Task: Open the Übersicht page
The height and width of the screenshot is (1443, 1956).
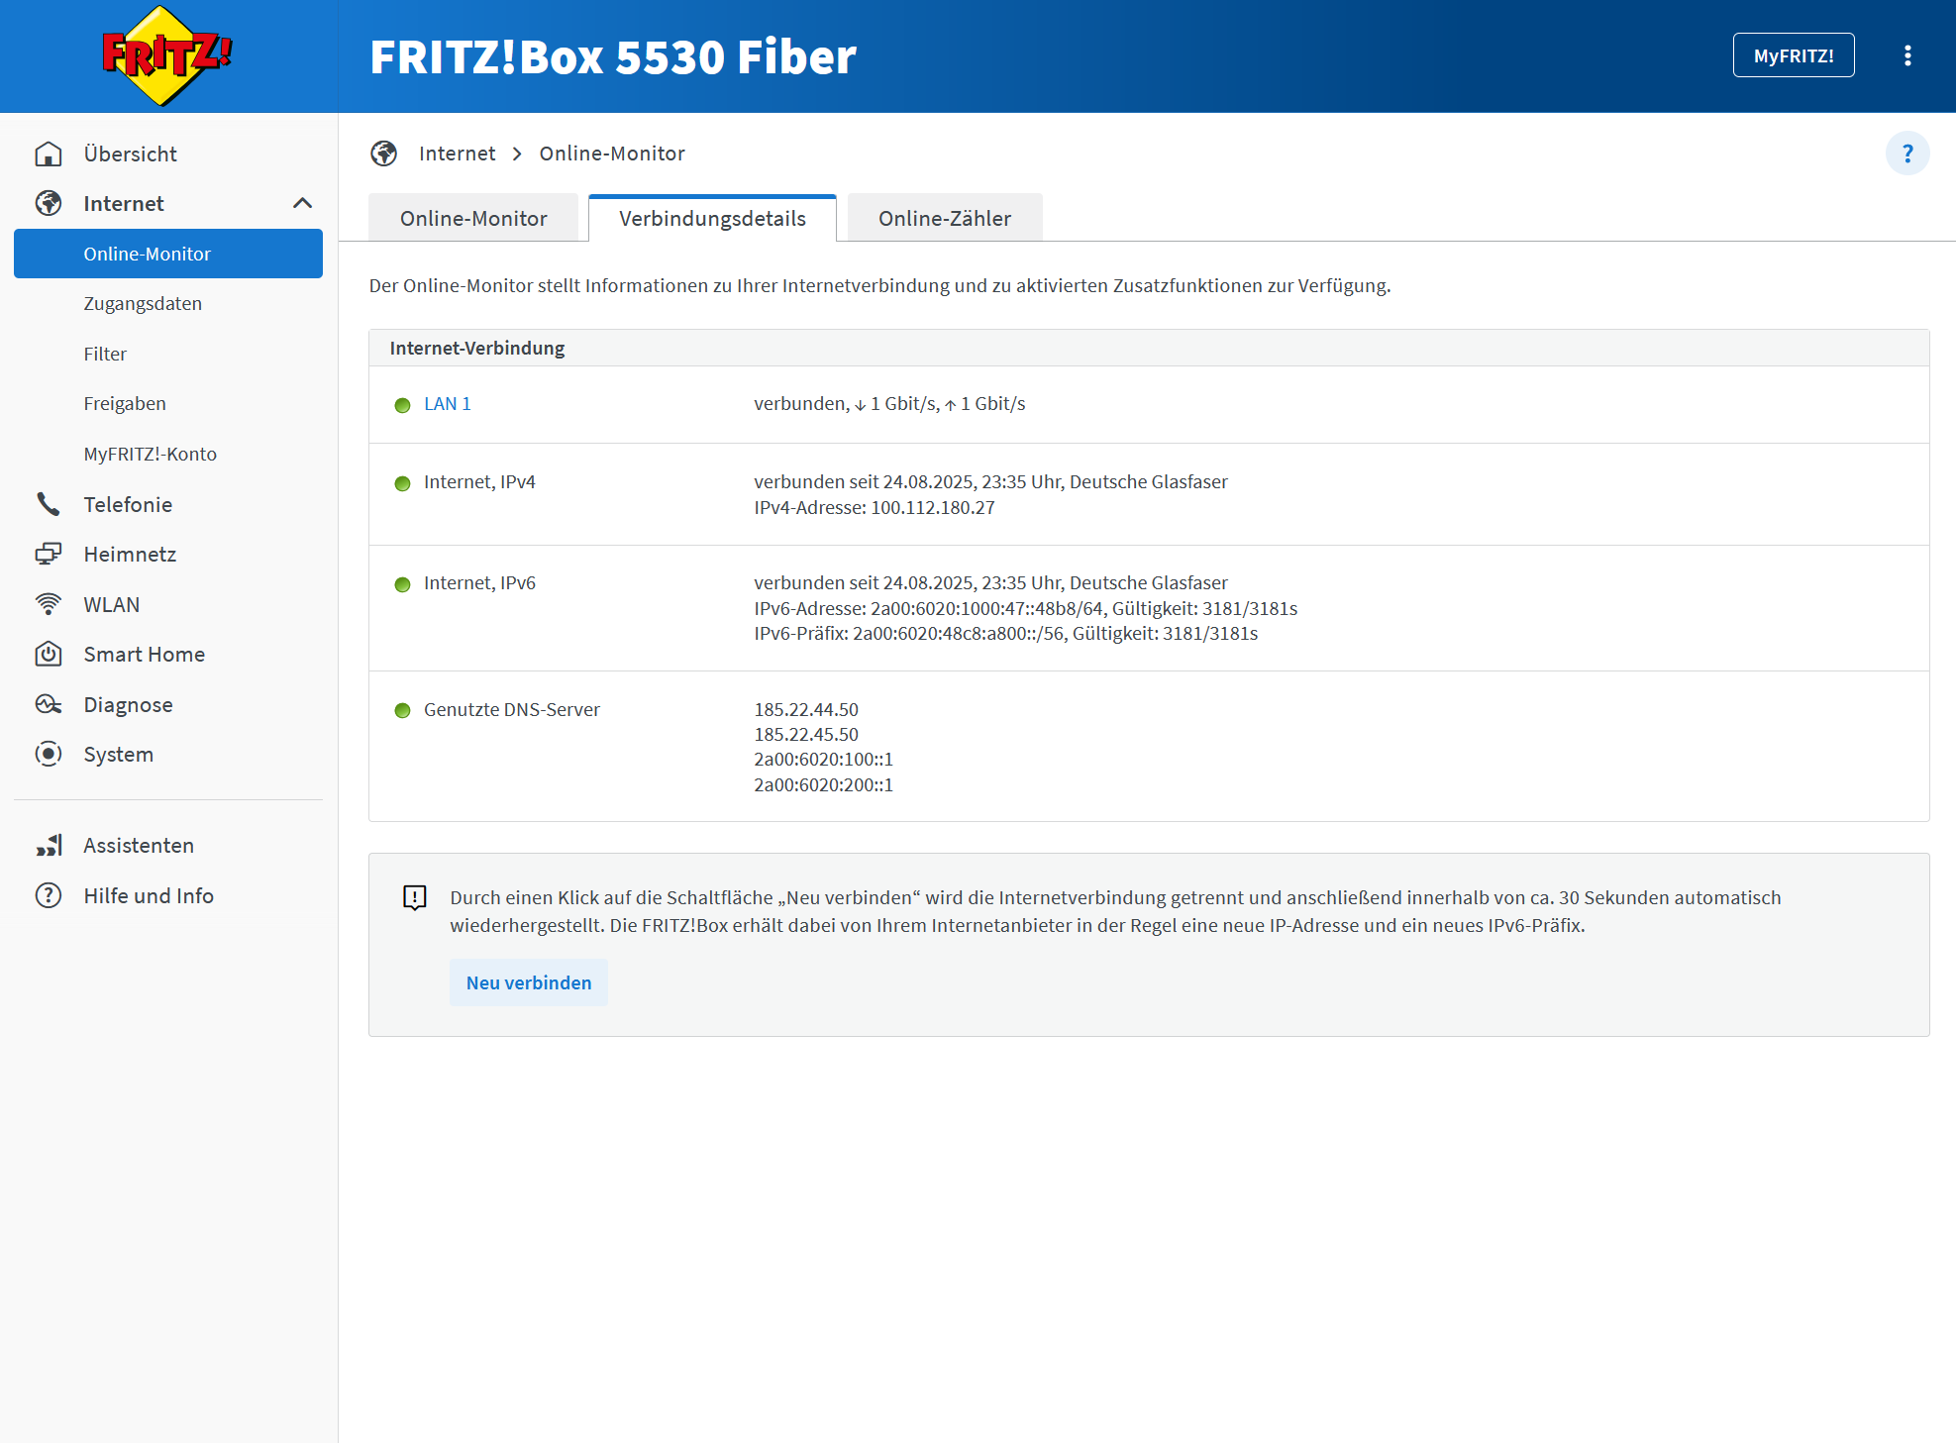Action: [131, 154]
